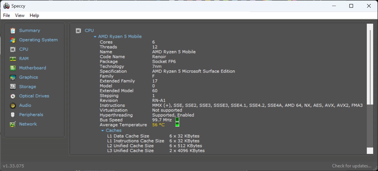Open Graphics via the monitor icon

point(13,77)
